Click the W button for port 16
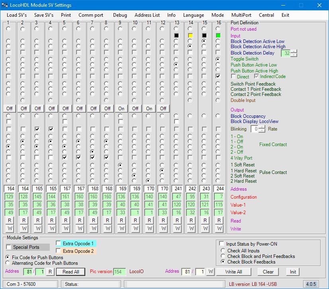 tap(219, 228)
